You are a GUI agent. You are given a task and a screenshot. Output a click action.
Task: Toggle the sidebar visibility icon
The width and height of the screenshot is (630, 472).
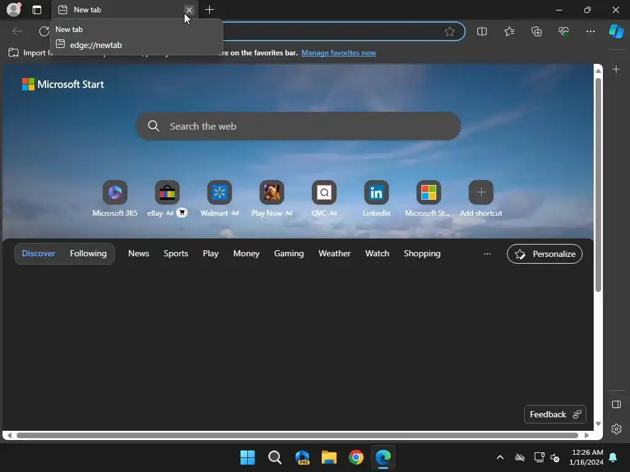pos(616,404)
